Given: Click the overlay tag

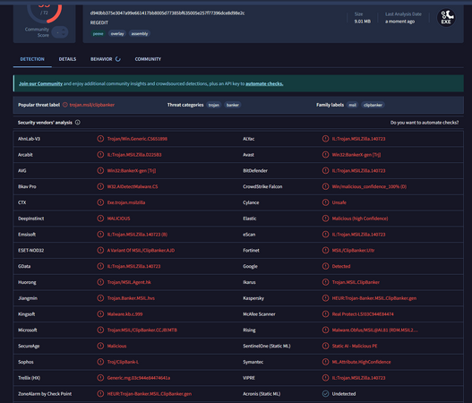Looking at the screenshot, I should [x=117, y=34].
